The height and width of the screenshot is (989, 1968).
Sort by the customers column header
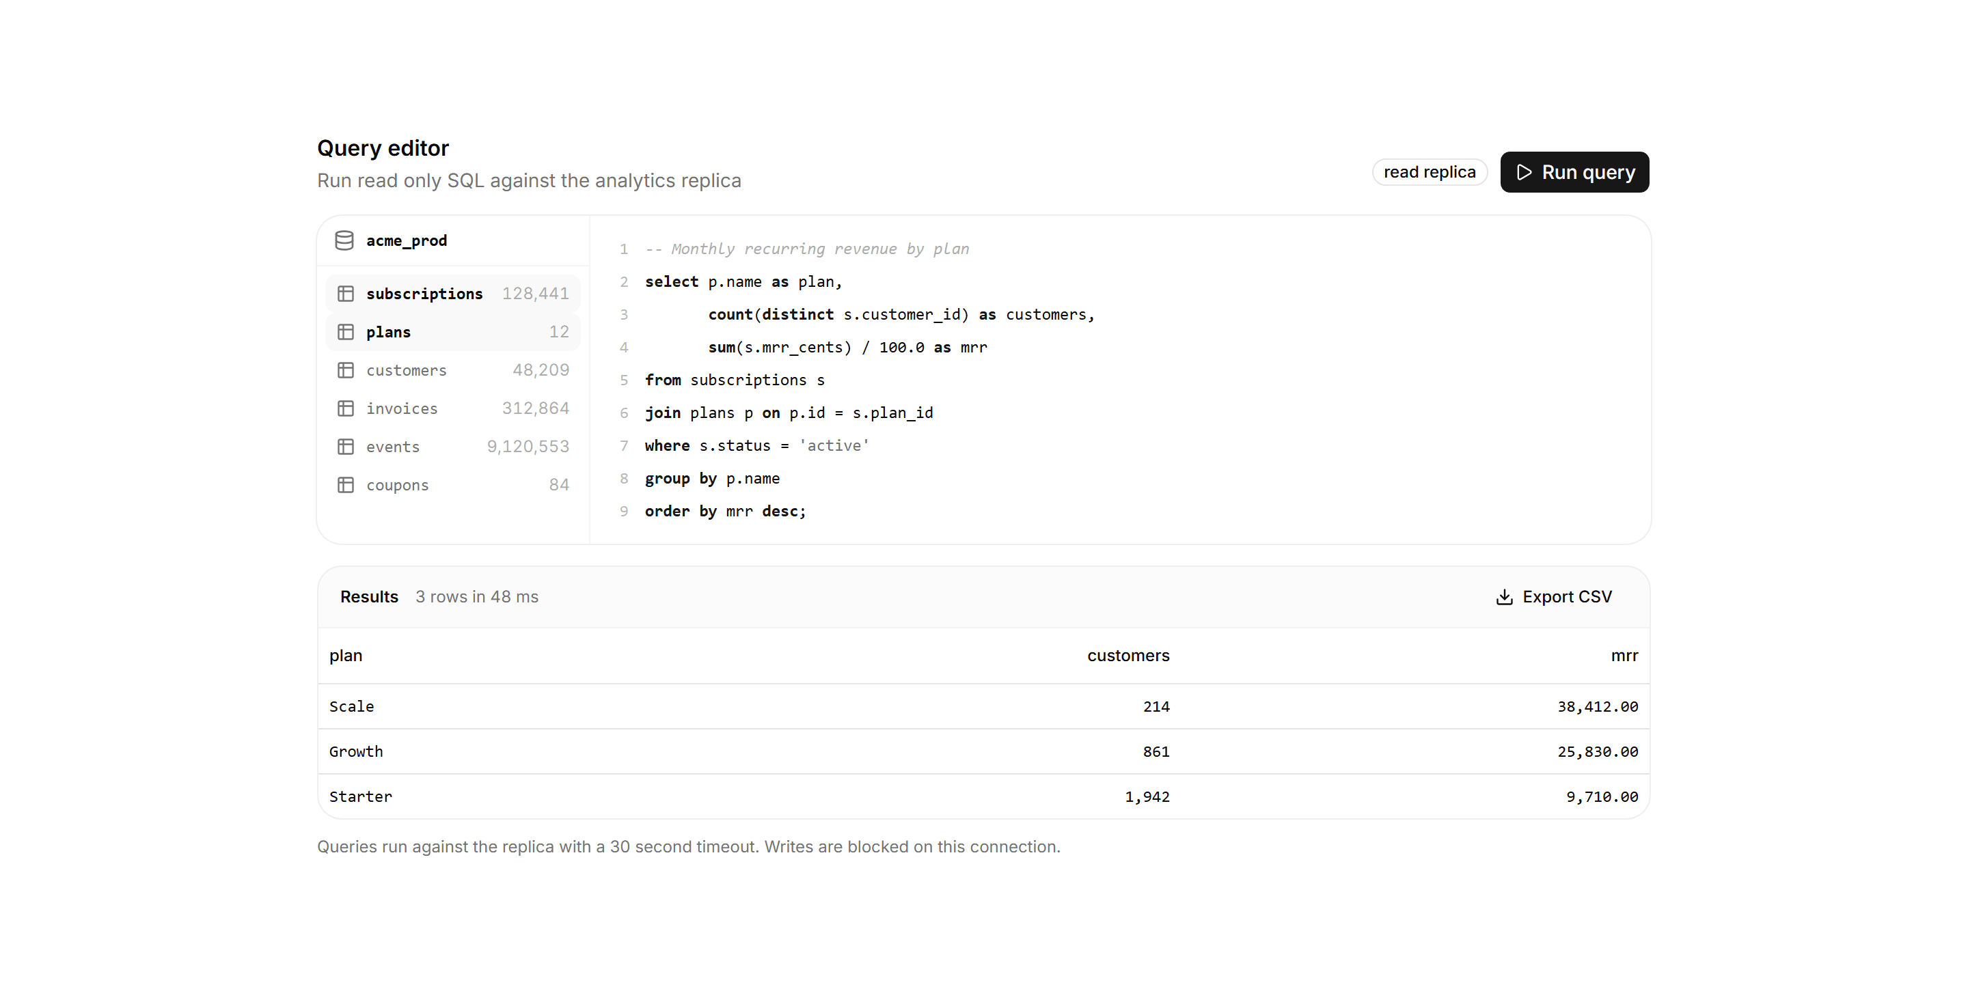pyautogui.click(x=1128, y=656)
